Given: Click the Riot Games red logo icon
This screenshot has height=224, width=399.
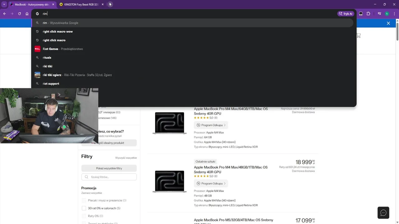Looking at the screenshot, I should click(x=37, y=49).
